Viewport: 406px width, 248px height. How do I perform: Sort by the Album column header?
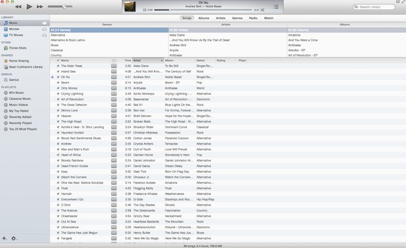coord(180,60)
